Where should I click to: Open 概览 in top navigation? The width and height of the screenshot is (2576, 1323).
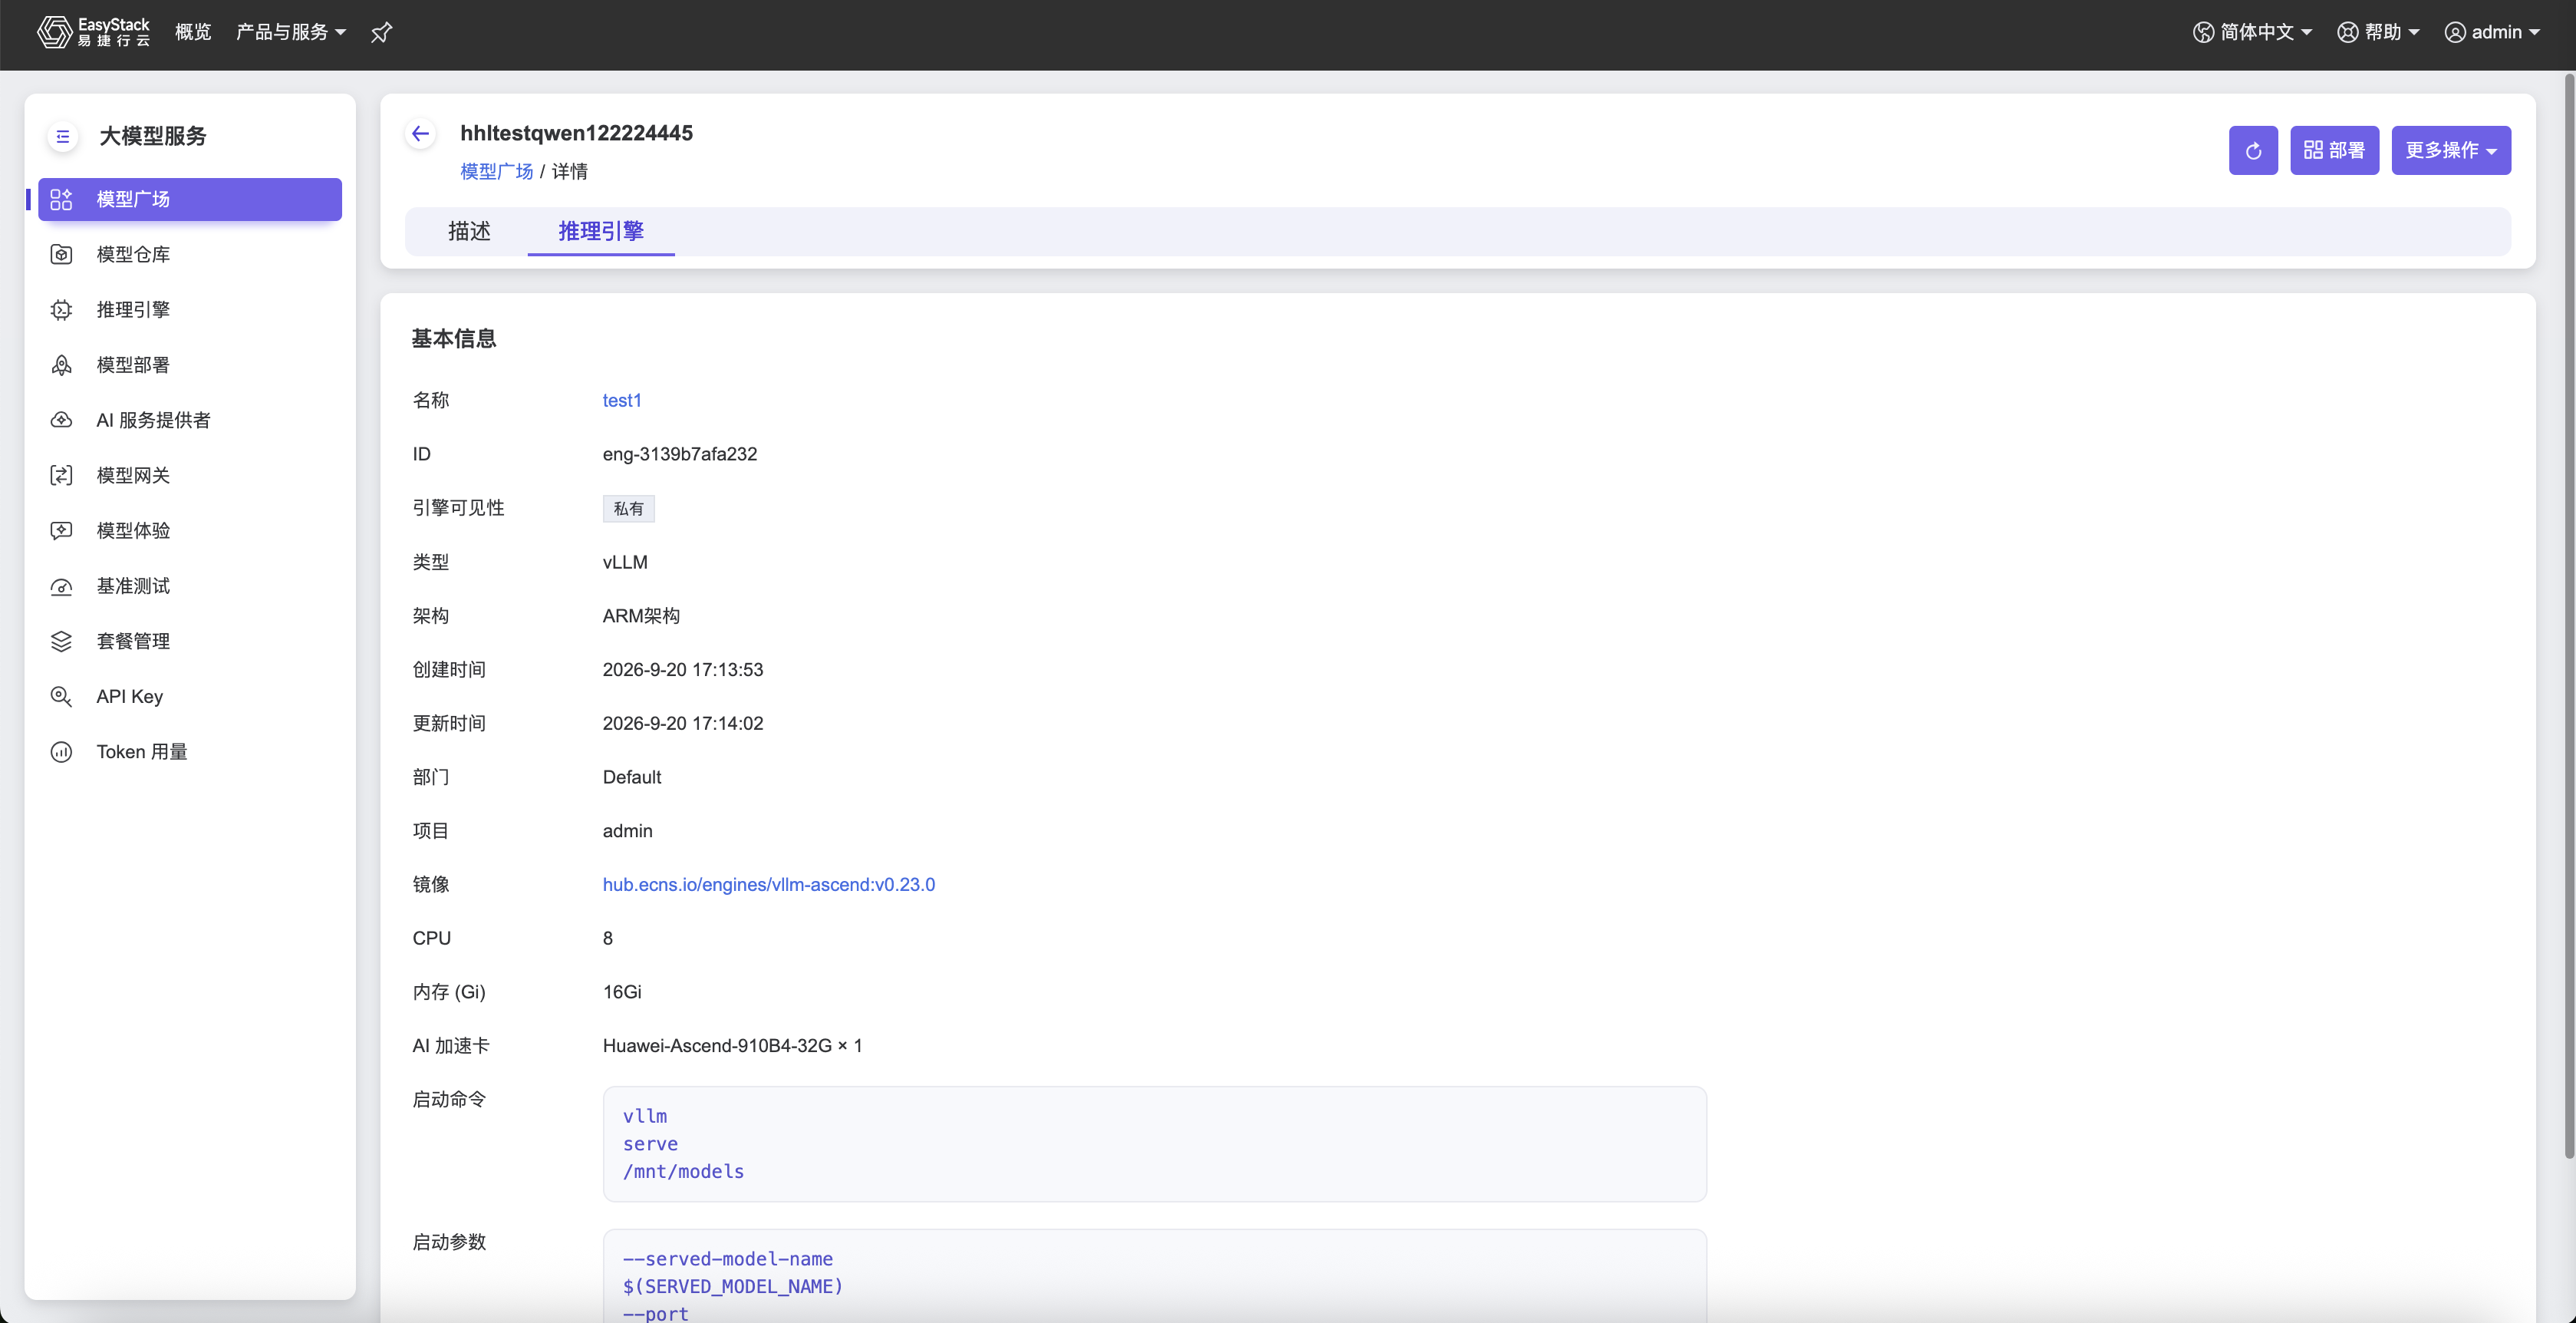(x=193, y=32)
